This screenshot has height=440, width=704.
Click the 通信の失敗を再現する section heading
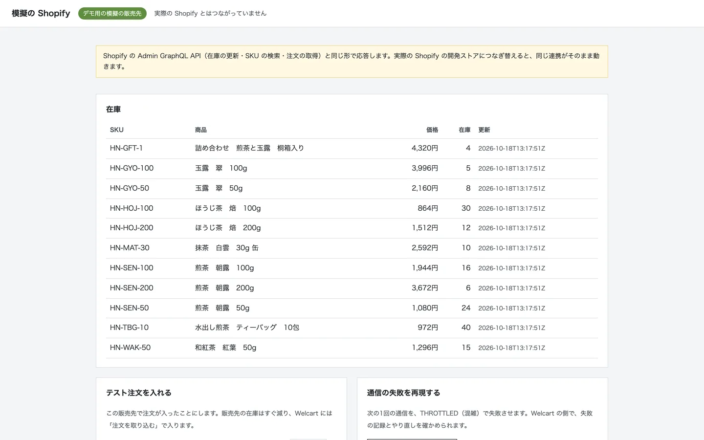(x=404, y=393)
